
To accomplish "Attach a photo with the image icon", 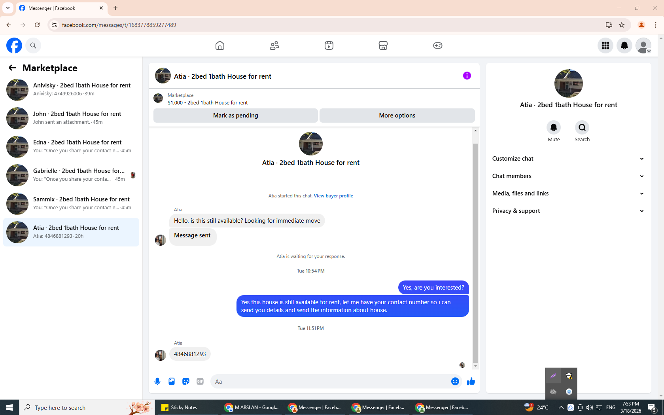I will pos(172,381).
